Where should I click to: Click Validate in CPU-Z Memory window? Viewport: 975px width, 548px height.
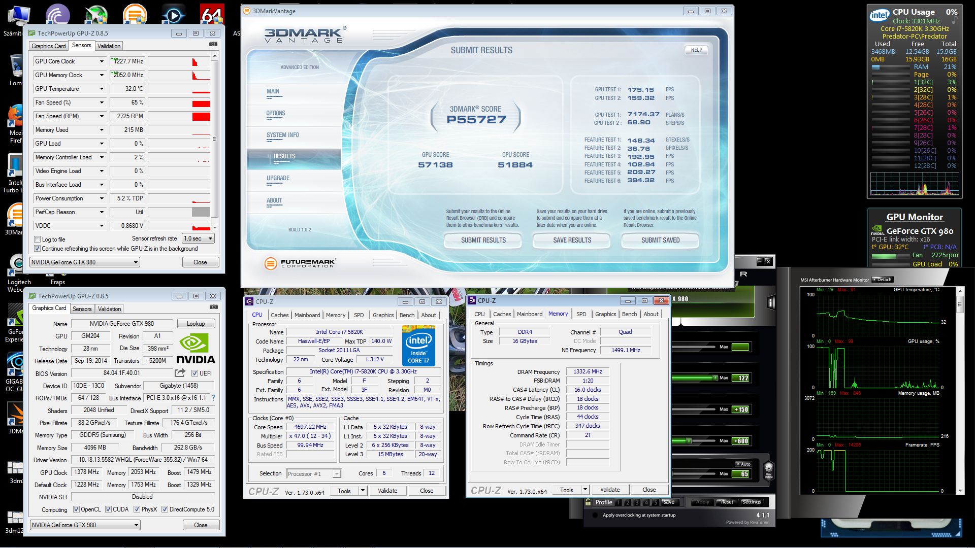pyautogui.click(x=610, y=490)
